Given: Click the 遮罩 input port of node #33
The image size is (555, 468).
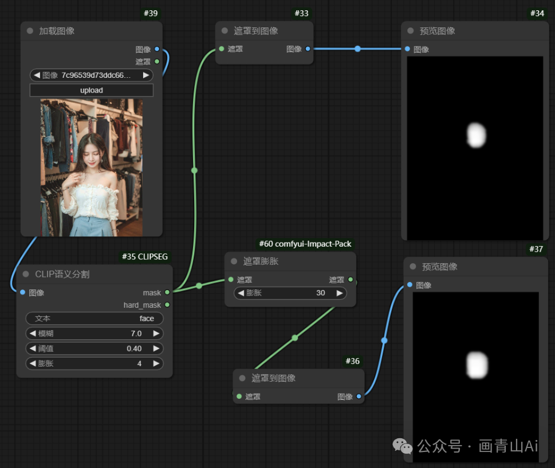Looking at the screenshot, I should tap(222, 49).
